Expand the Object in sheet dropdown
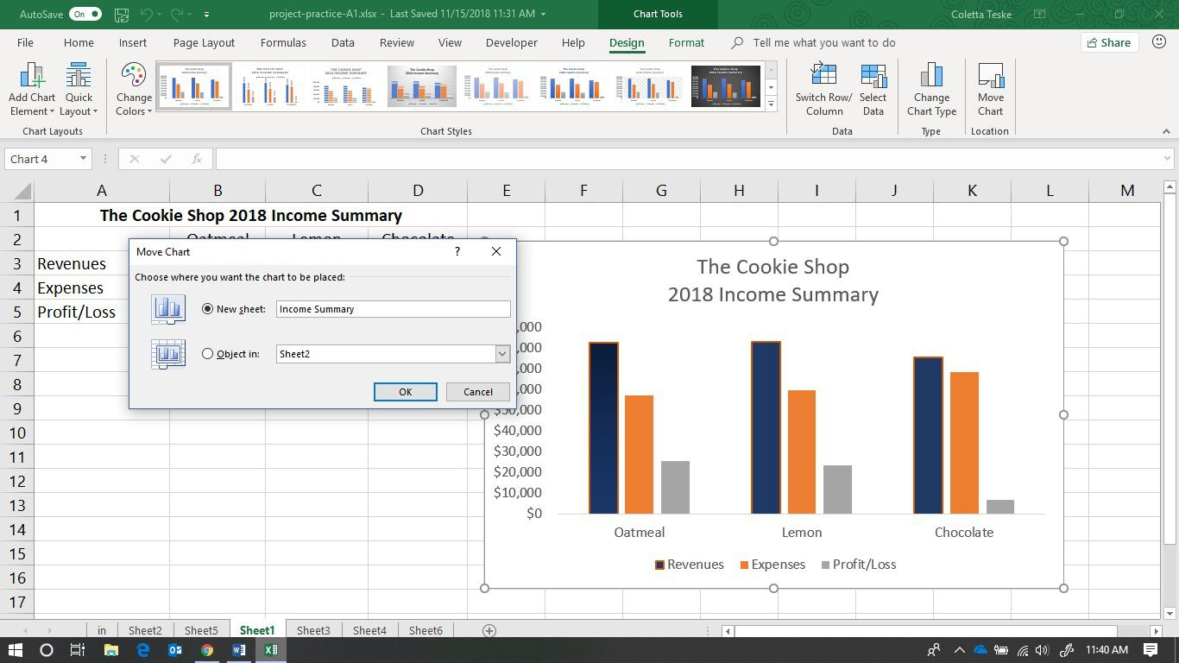 [502, 354]
